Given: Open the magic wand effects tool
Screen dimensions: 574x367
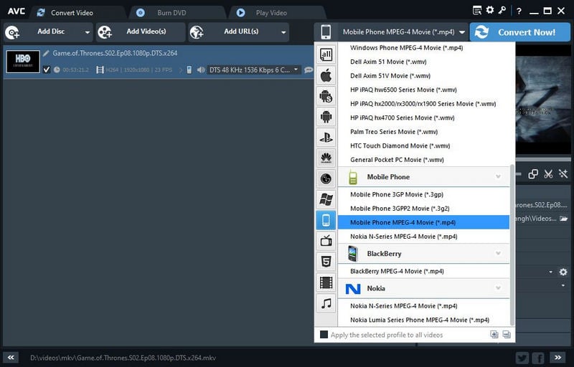Looking at the screenshot, I should pos(563,174).
